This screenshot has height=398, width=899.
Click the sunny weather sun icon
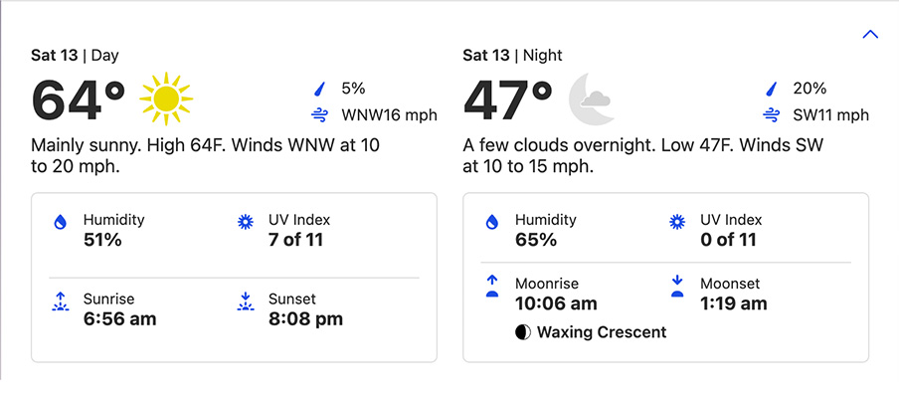pos(165,98)
